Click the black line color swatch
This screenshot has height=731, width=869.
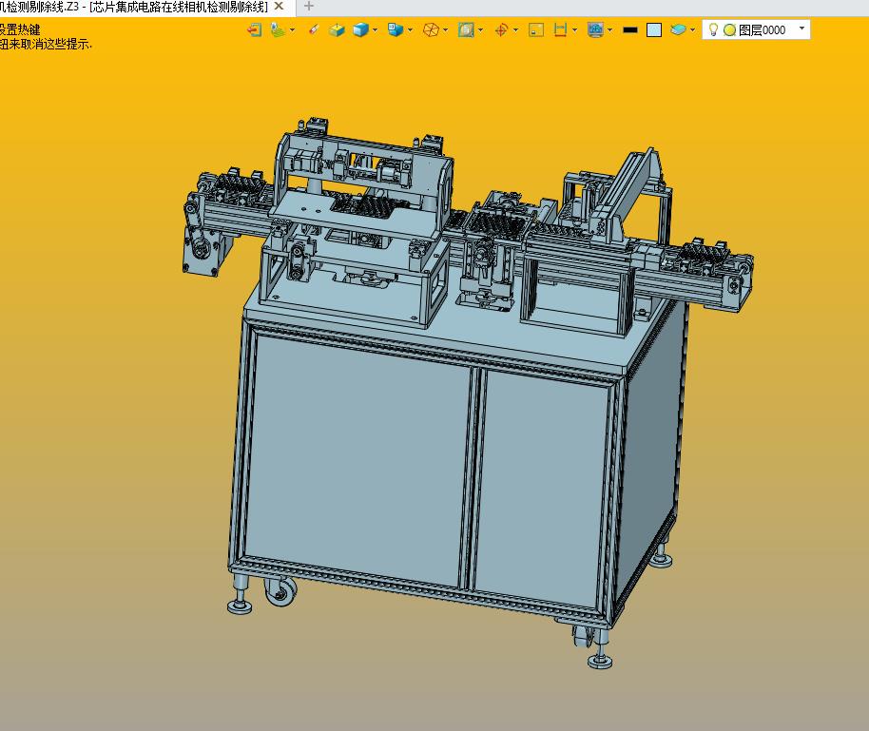tap(630, 29)
